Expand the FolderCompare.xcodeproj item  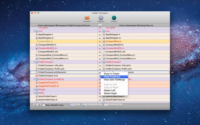coord(34,79)
